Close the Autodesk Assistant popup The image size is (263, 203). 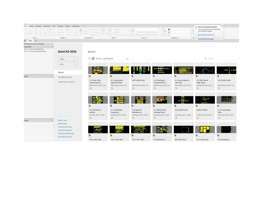pos(222,26)
